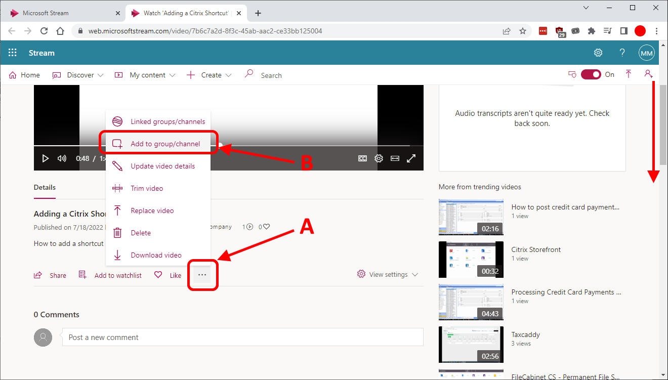Open Processing Credit Card Payments video title
Viewport: 668px width, 380px height.
pyautogui.click(x=566, y=292)
